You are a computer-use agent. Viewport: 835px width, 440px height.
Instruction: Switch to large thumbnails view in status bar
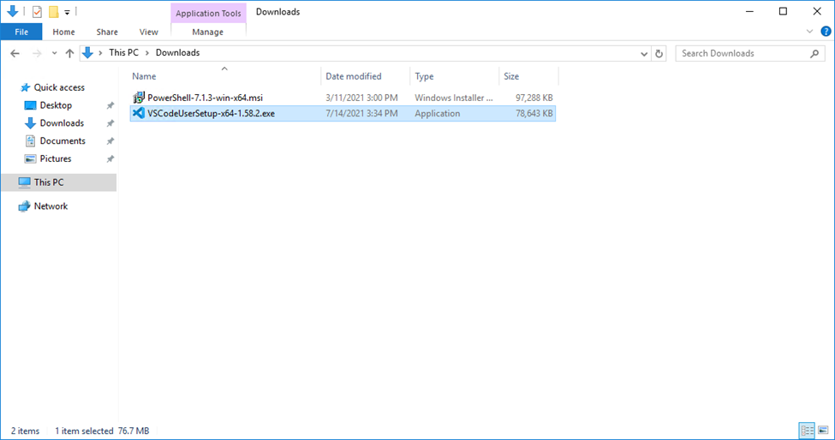[823, 431]
